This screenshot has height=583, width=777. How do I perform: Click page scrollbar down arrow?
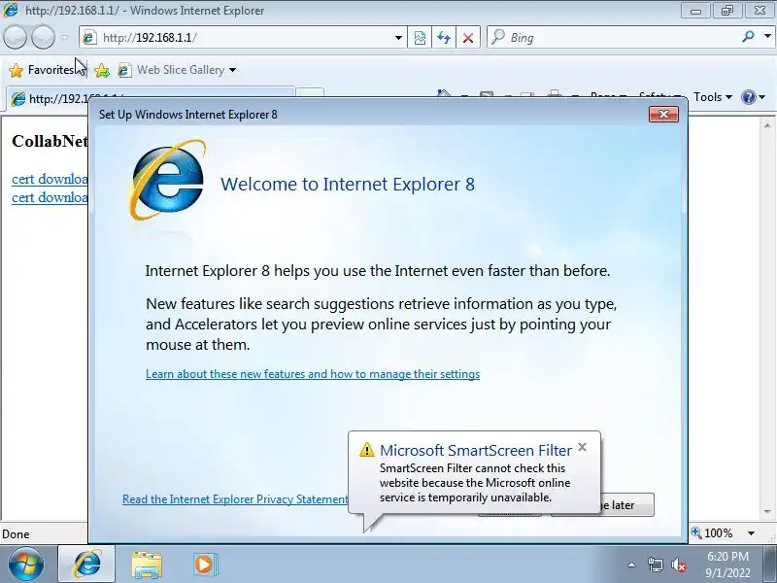pyautogui.click(x=767, y=512)
